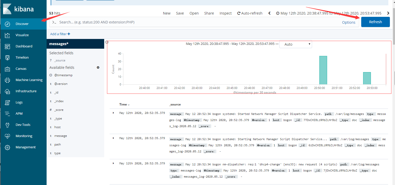Click the 20:45:00 axis tick label
Image resolution: width=395 pixels, height=185 pixels.
tap(232, 88)
